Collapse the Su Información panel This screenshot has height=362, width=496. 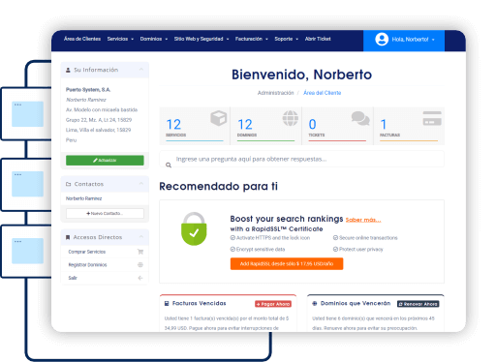(141, 70)
